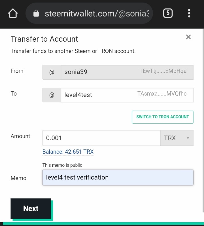
Task: Click the Balance: 42.651 TRX link
Action: click(68, 152)
